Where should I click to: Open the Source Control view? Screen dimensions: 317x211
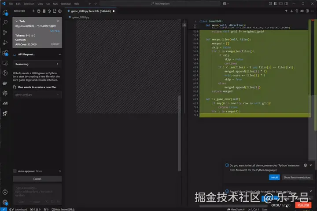coord(5,33)
